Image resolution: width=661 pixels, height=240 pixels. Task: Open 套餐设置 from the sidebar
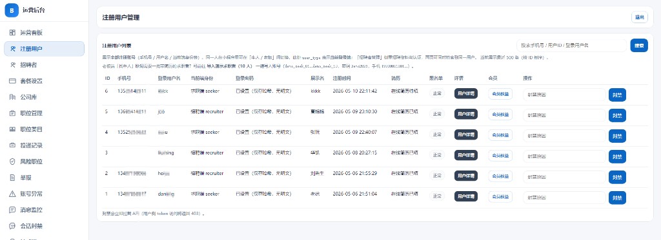(45, 80)
